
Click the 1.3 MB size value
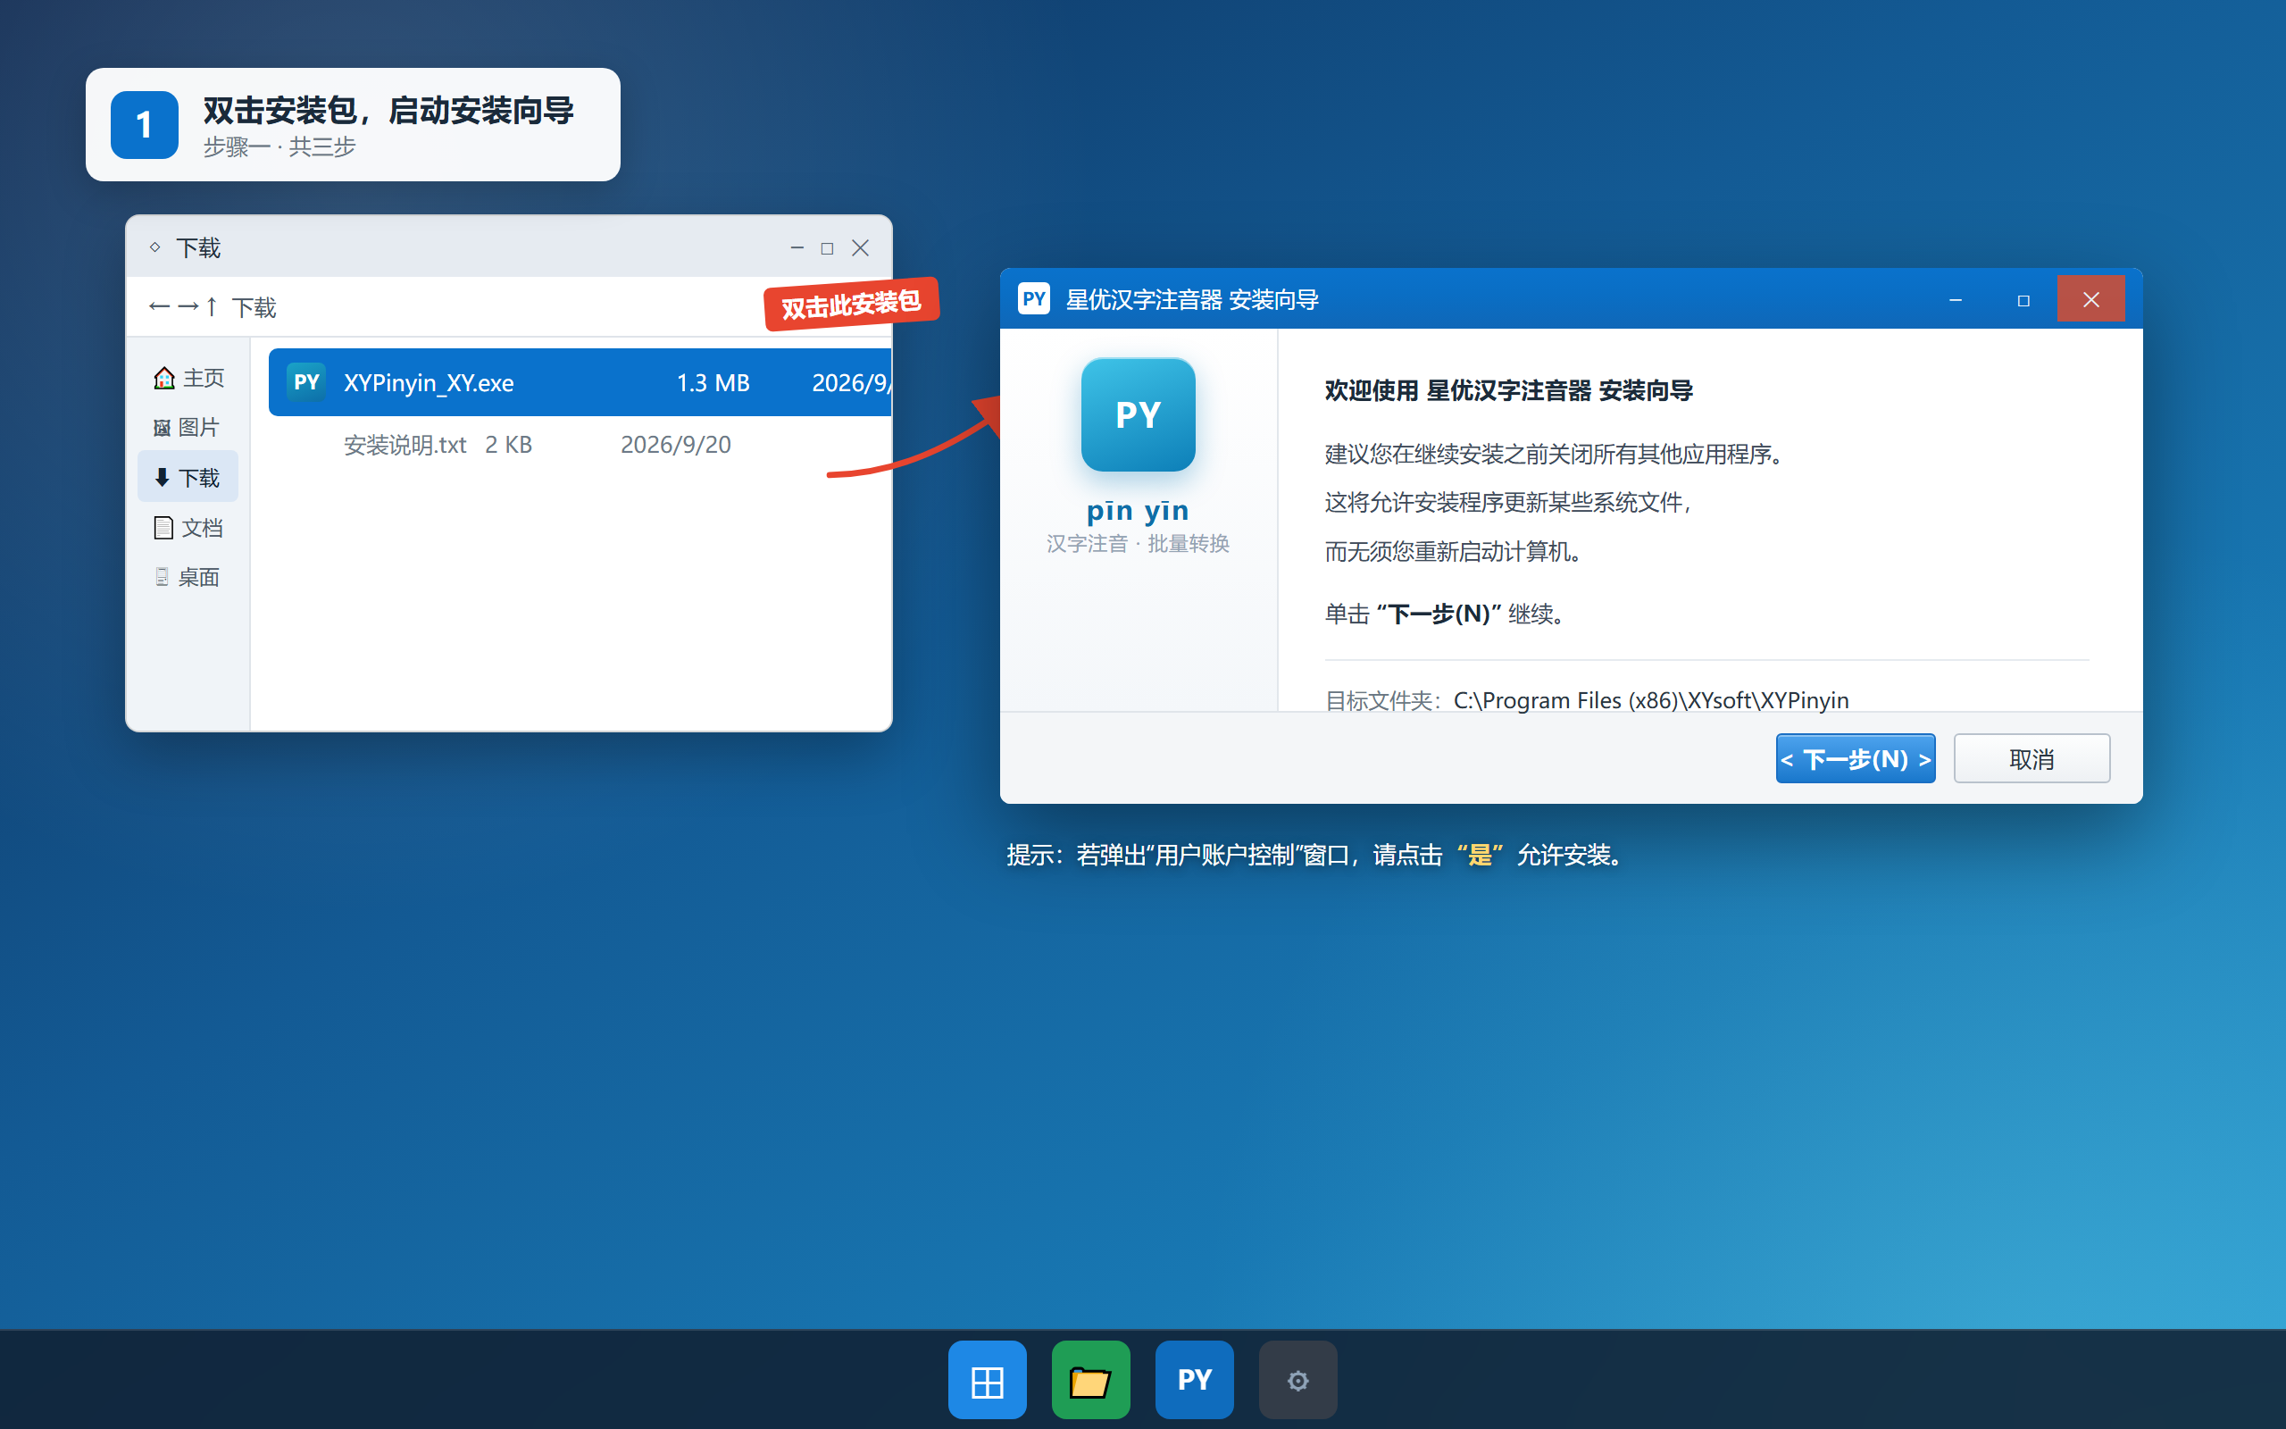coord(713,382)
